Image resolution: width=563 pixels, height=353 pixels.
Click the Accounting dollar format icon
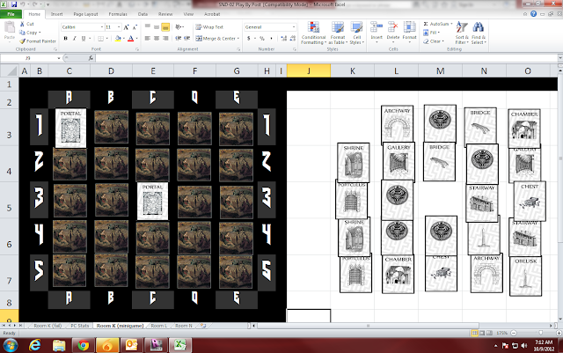point(248,39)
